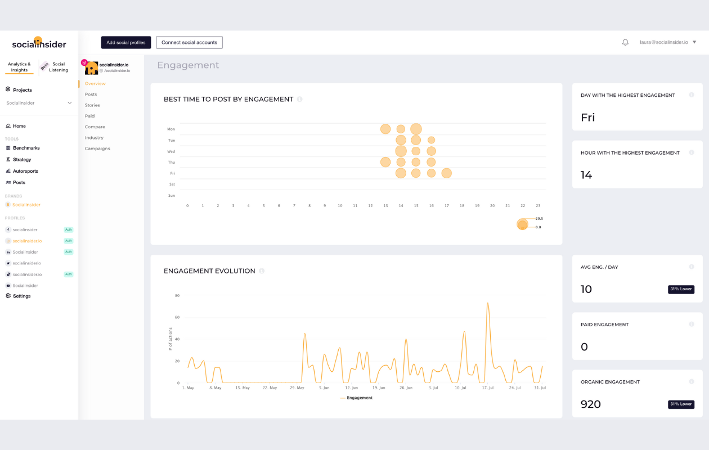Click the Auth badge beside TikTok socialinsider.io
Viewport: 709px width, 450px height.
click(x=69, y=274)
